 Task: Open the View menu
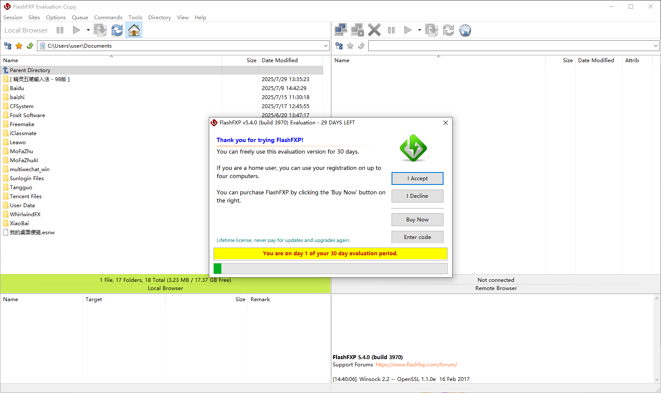[183, 18]
